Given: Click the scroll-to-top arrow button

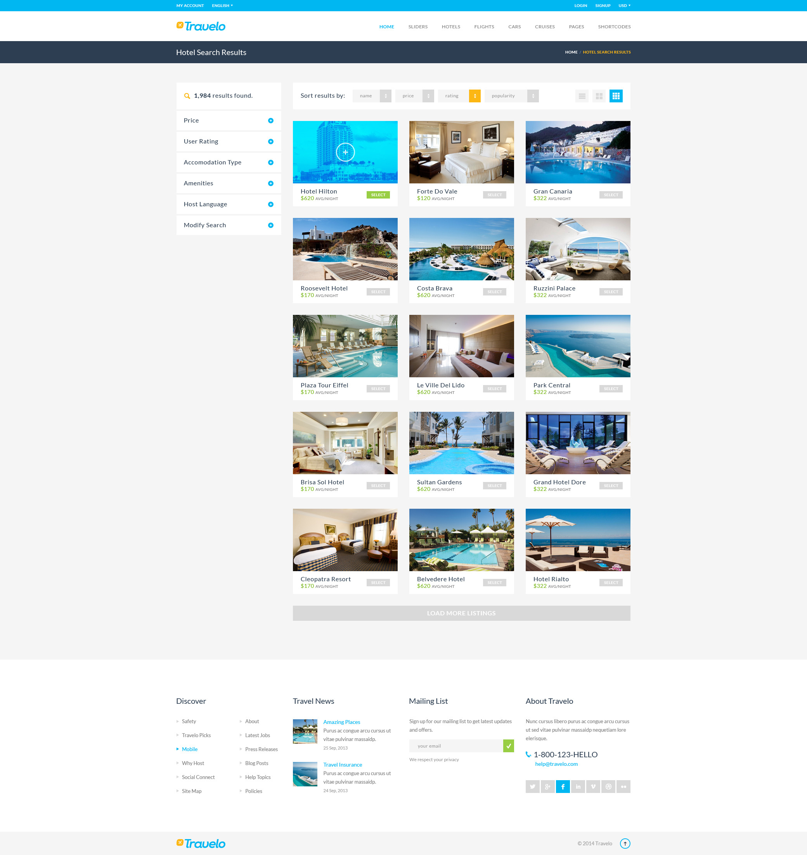Looking at the screenshot, I should (625, 843).
